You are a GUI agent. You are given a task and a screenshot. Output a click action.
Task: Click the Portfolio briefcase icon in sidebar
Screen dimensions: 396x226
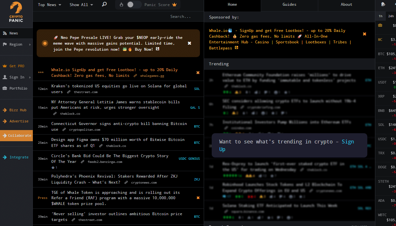tap(5, 88)
